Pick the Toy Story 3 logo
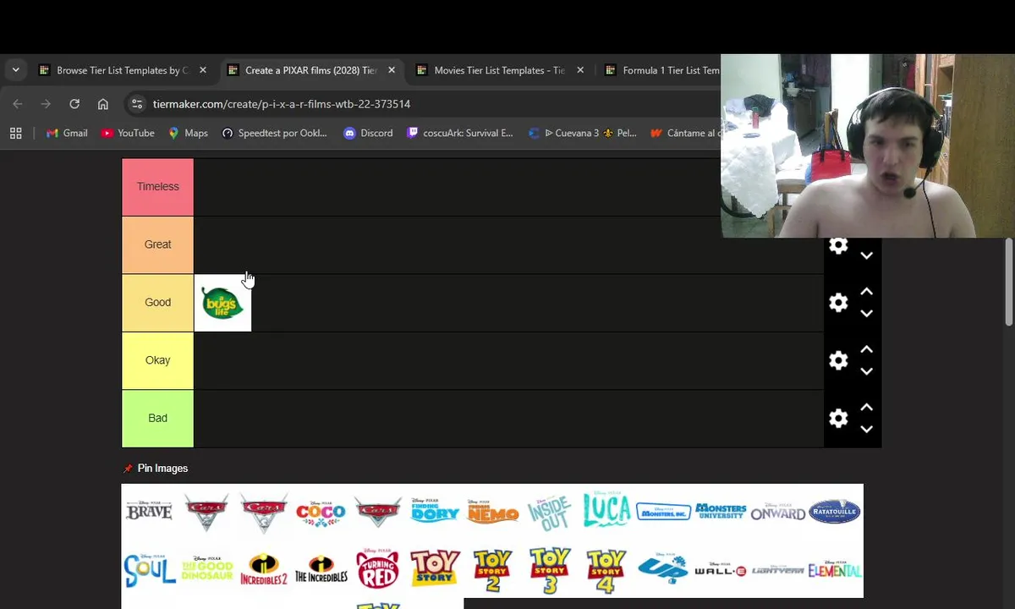The width and height of the screenshot is (1015, 609). pyautogui.click(x=549, y=571)
